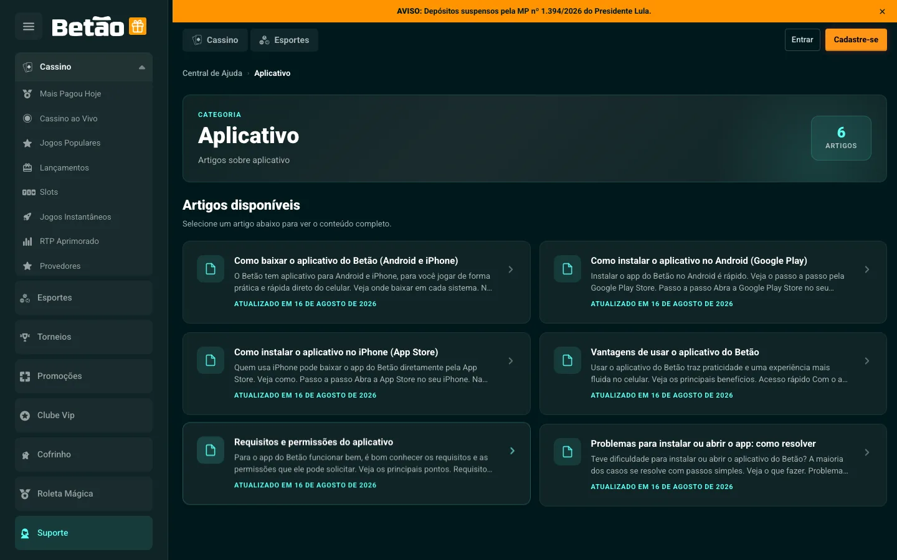Click the star icon next to Jogos Populares
This screenshot has height=560, width=897.
coord(27,143)
